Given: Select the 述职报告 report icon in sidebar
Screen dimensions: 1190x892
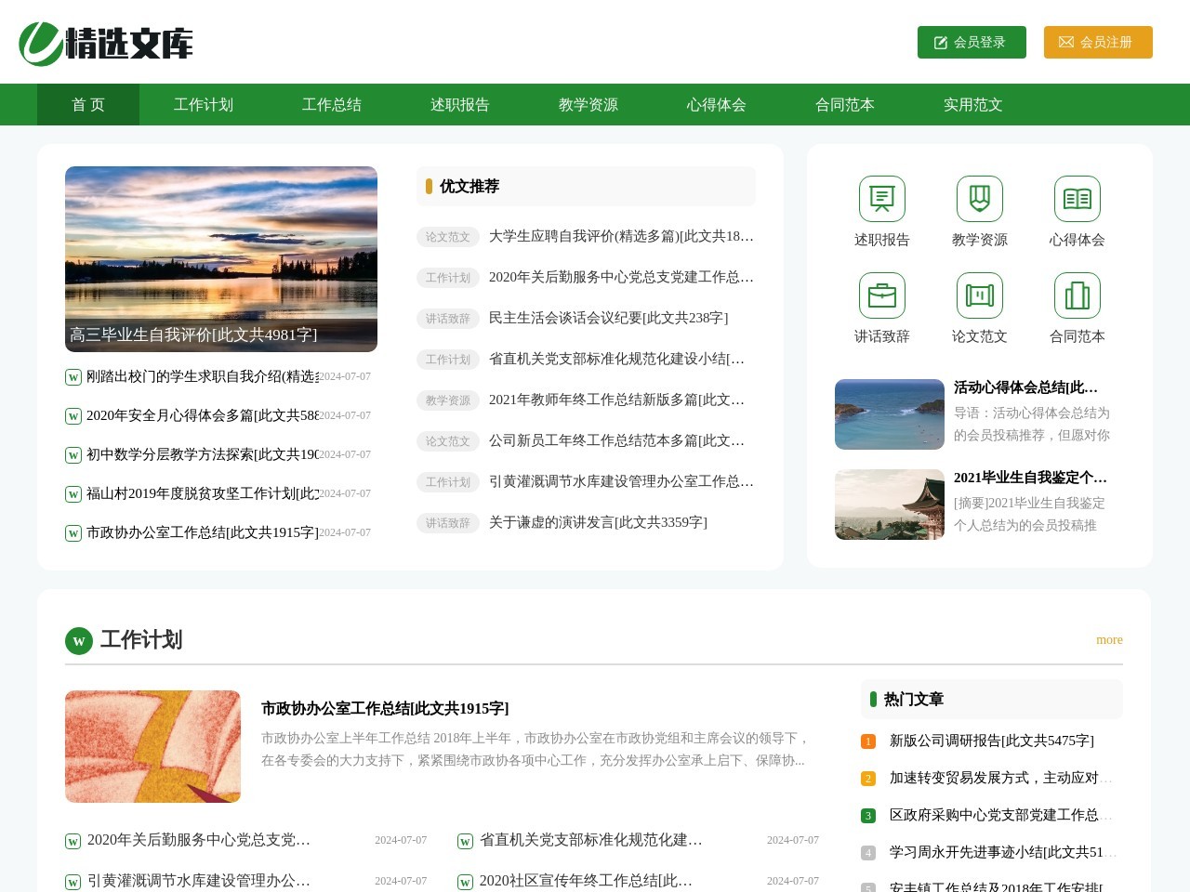Looking at the screenshot, I should 881,198.
